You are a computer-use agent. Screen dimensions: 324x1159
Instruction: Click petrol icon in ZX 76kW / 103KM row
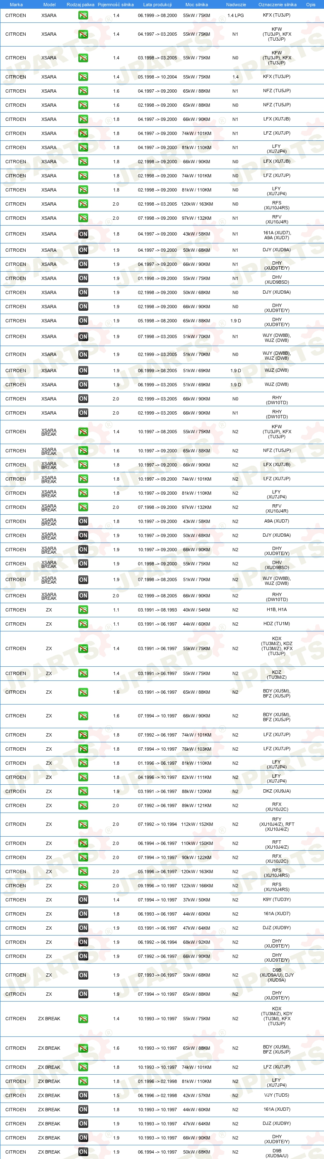coord(83,749)
